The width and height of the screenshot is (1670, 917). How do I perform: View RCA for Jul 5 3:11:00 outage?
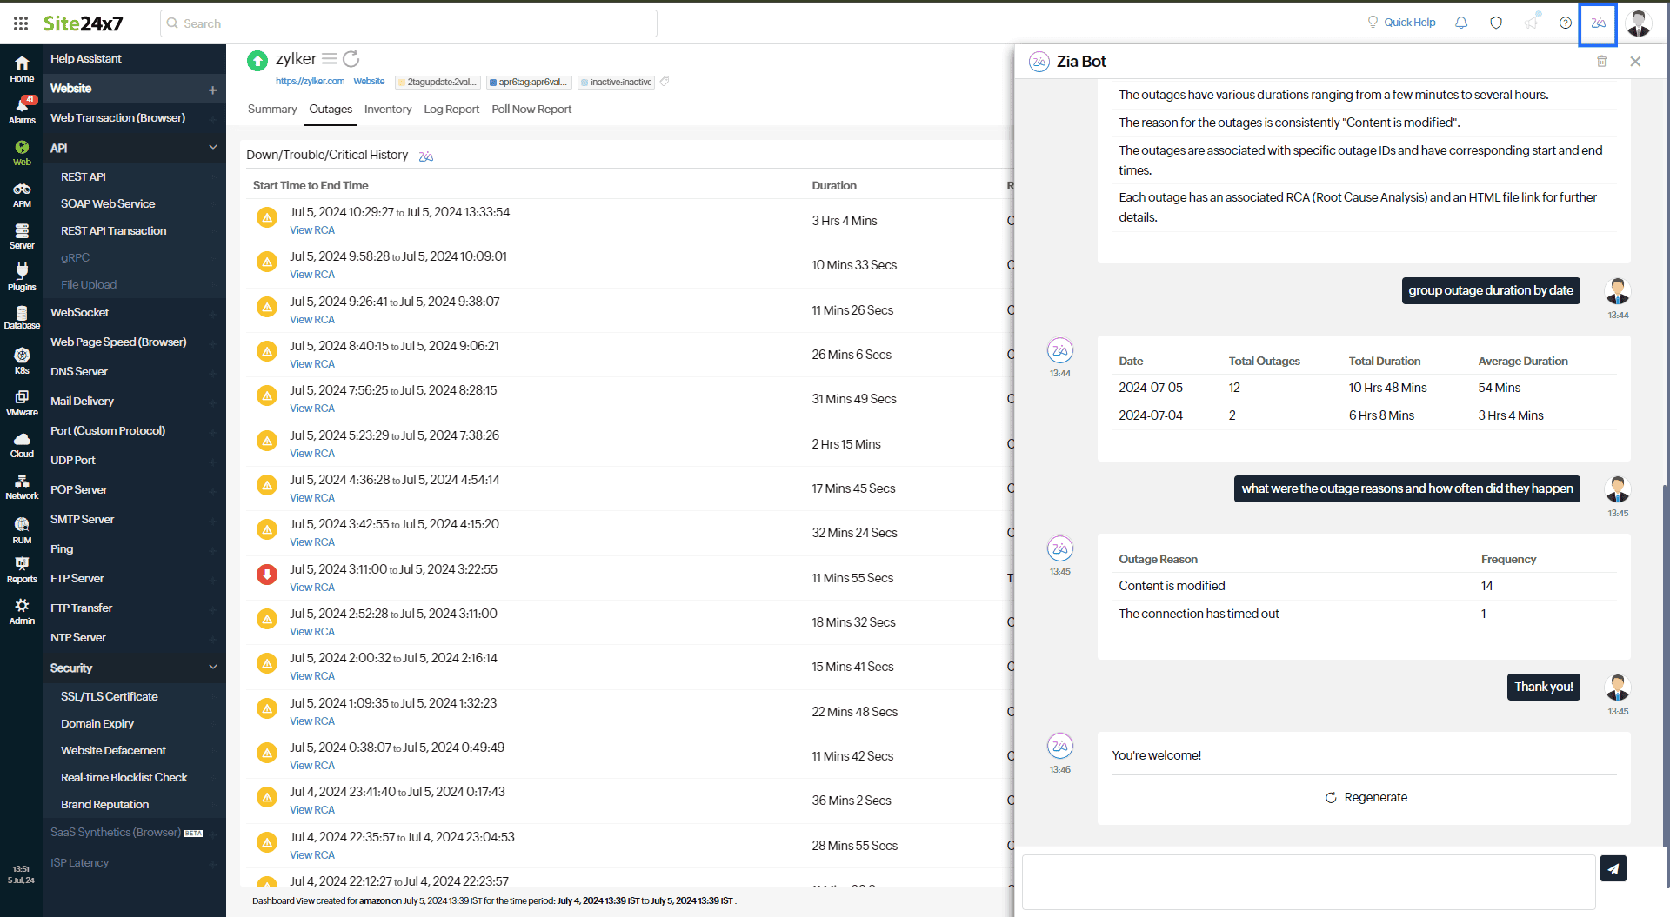pos(312,588)
